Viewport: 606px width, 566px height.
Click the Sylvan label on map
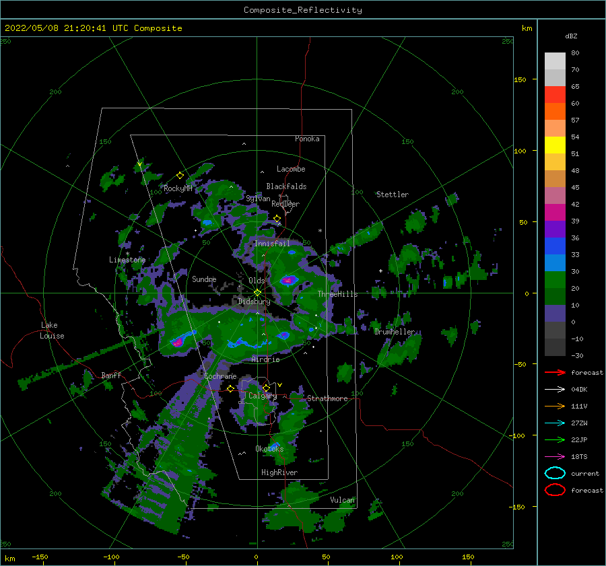click(x=258, y=199)
